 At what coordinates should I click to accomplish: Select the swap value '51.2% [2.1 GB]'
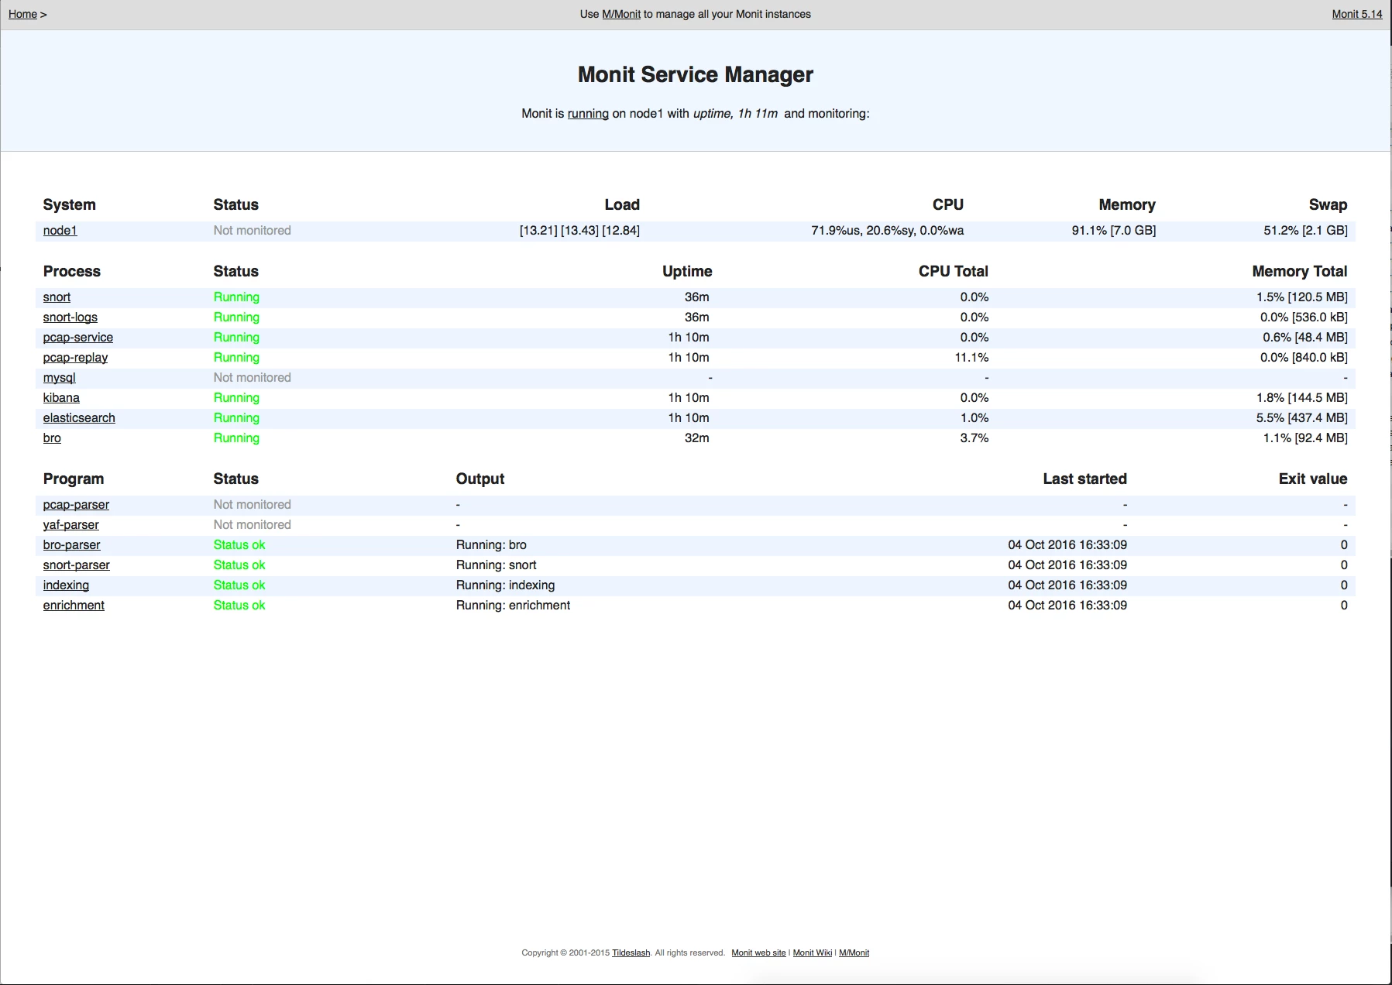click(x=1305, y=230)
